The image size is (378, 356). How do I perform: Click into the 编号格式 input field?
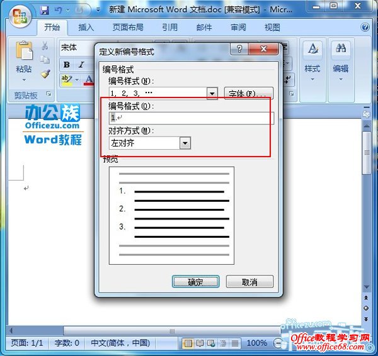point(192,118)
